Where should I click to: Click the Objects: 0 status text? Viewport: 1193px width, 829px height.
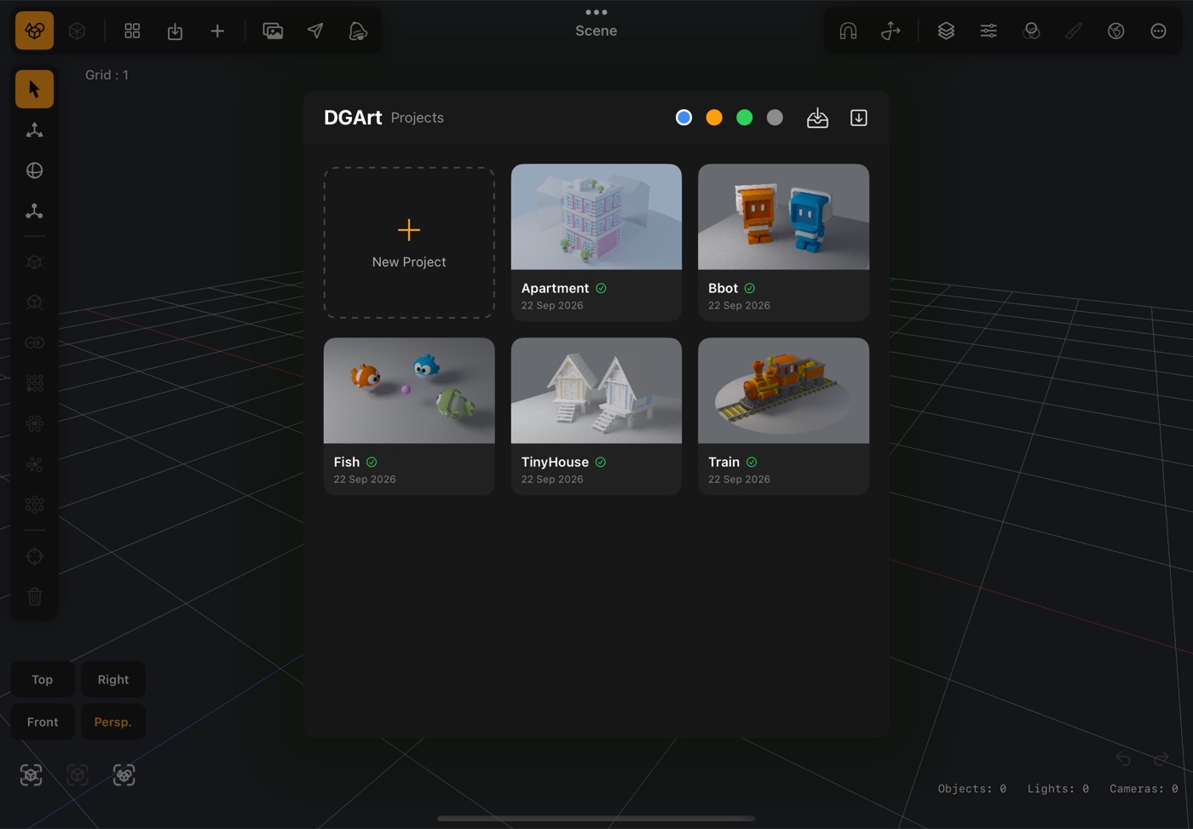click(971, 789)
